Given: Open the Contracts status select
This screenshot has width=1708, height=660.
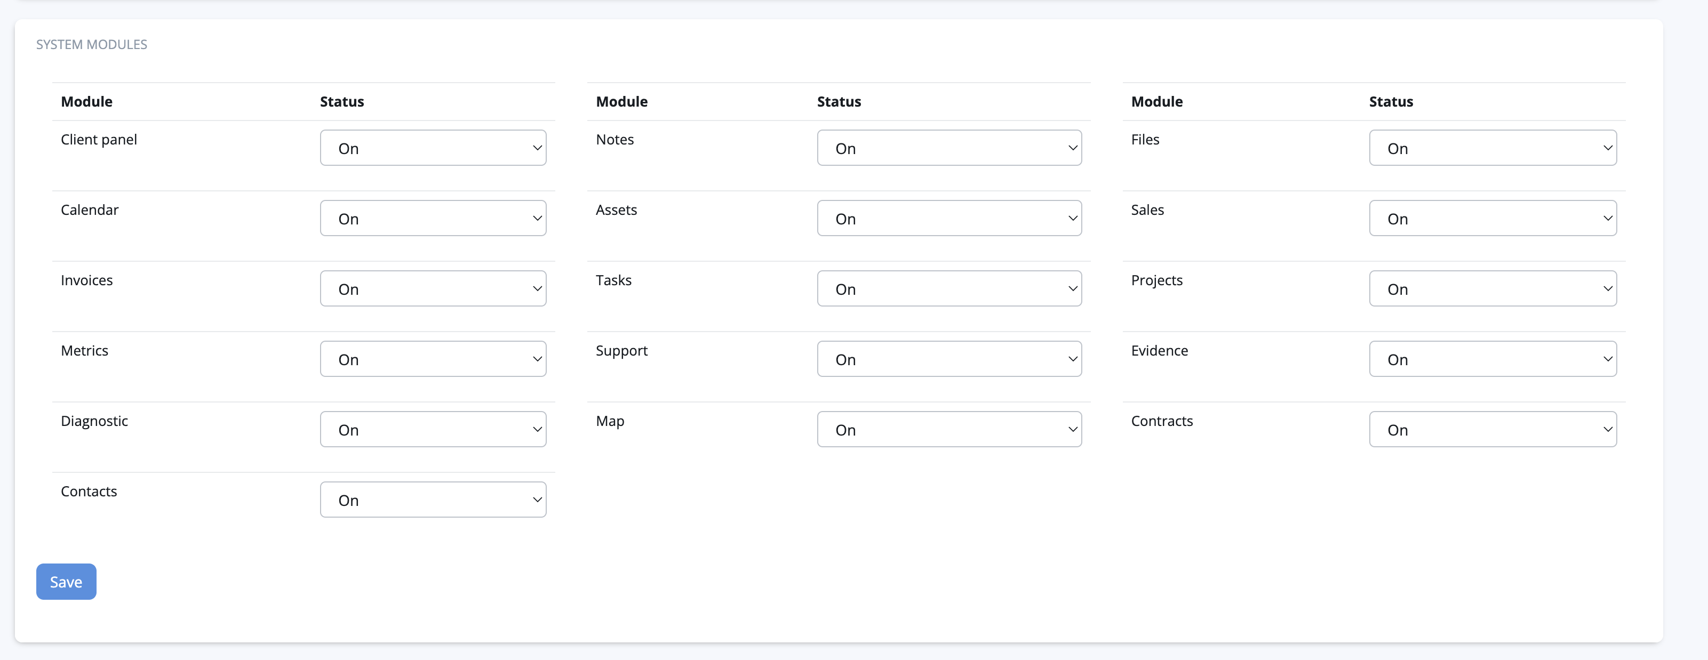Looking at the screenshot, I should (1492, 429).
